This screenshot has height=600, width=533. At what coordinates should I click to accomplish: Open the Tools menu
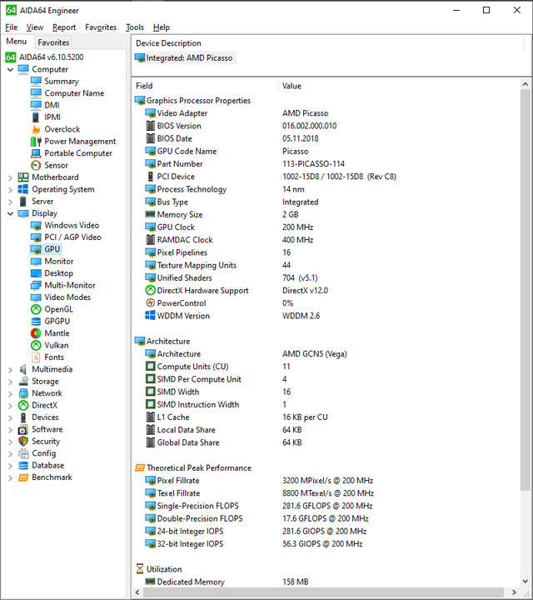135,27
